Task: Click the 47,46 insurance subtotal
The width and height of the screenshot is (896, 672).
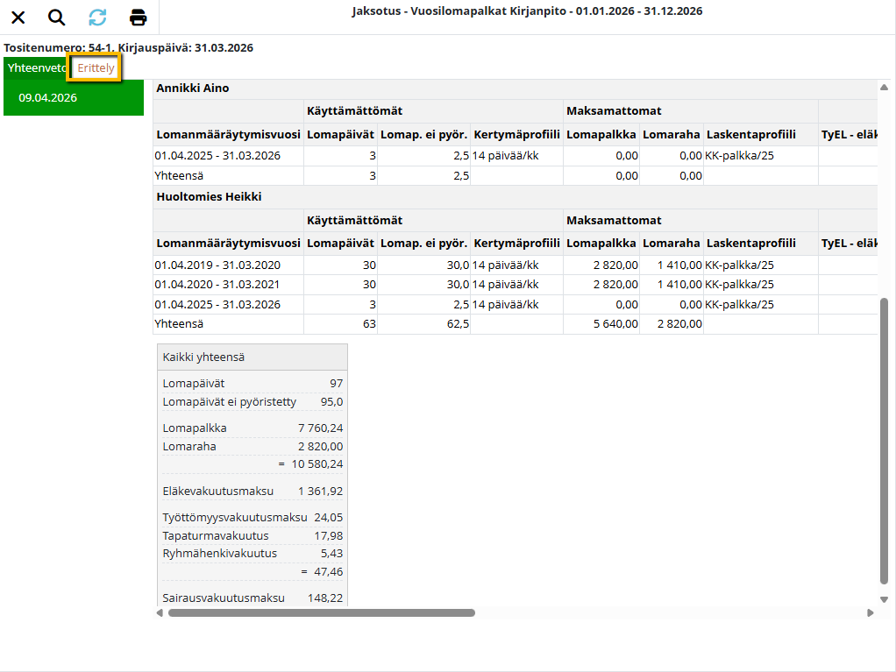Action: pyautogui.click(x=329, y=571)
